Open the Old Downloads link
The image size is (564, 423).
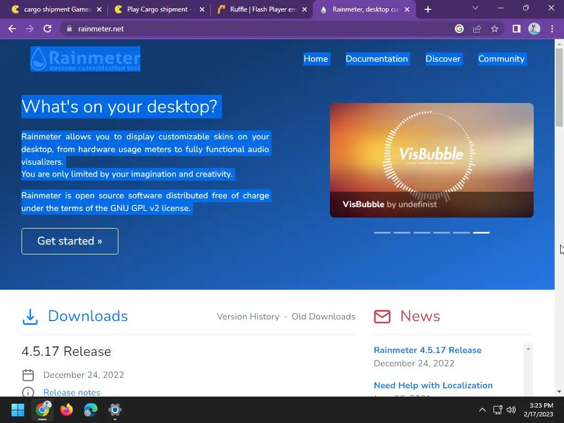click(x=323, y=317)
